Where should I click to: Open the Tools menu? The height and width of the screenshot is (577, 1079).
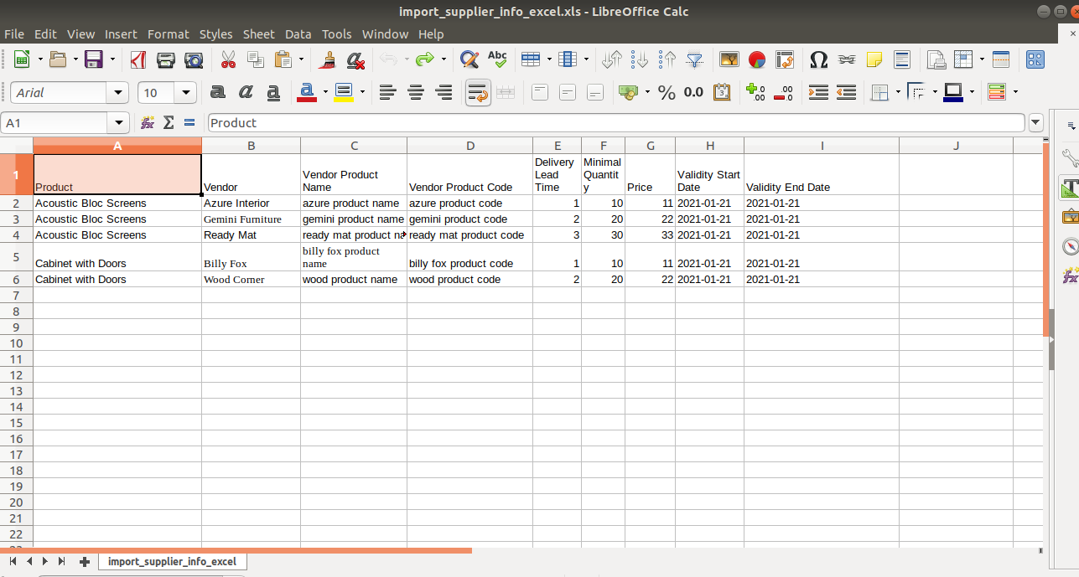(x=337, y=34)
